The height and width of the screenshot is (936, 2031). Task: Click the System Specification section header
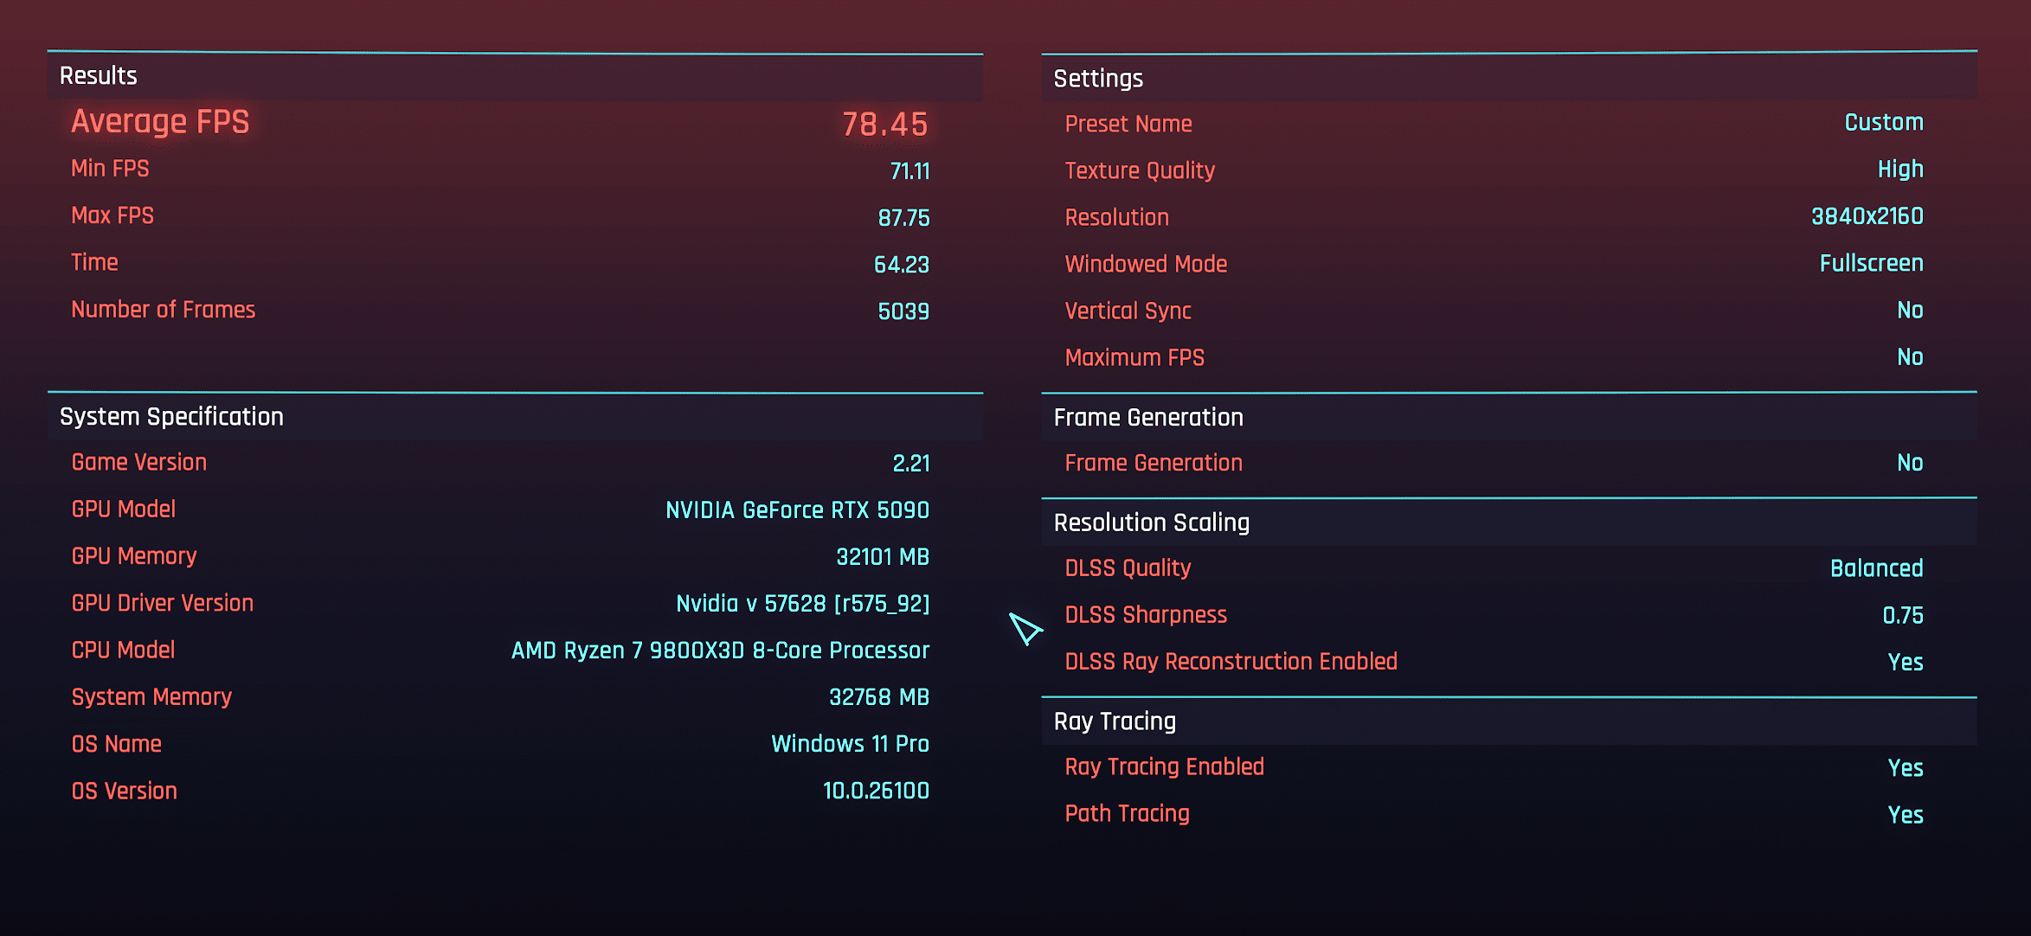pos(171,417)
